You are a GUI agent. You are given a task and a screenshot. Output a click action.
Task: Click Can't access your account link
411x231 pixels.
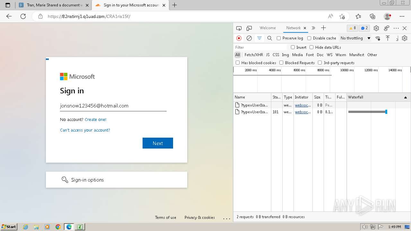(x=85, y=130)
